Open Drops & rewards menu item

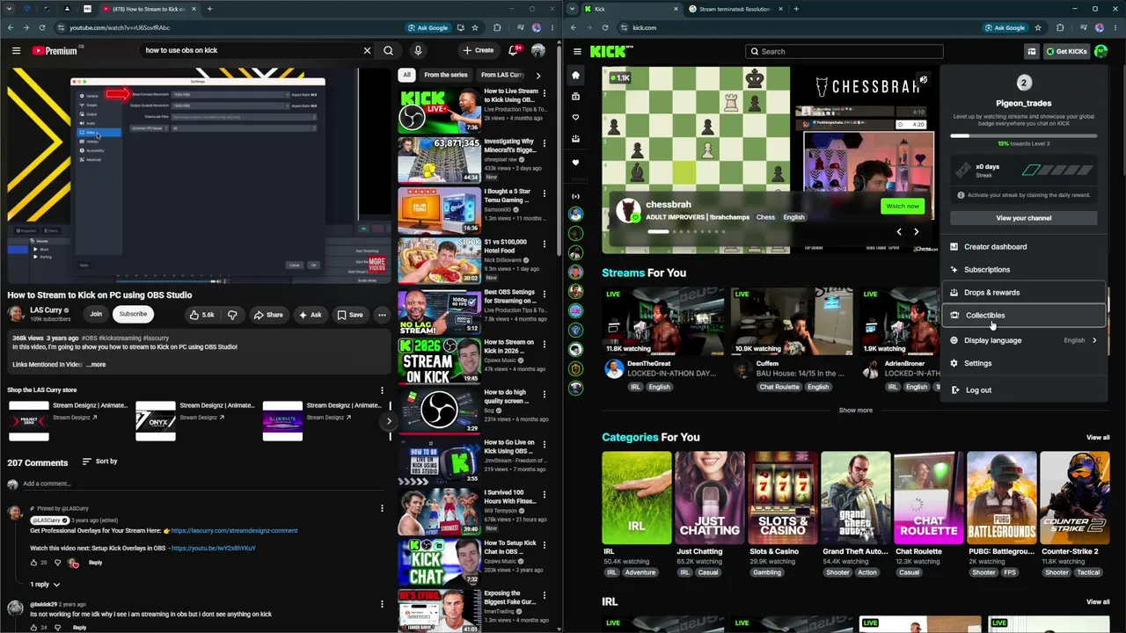pos(1023,293)
